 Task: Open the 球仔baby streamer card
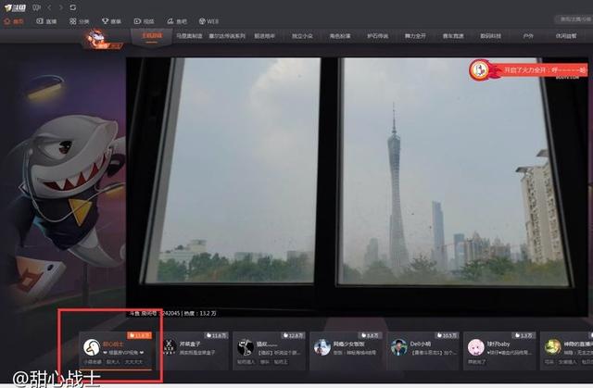pyautogui.click(x=500, y=351)
